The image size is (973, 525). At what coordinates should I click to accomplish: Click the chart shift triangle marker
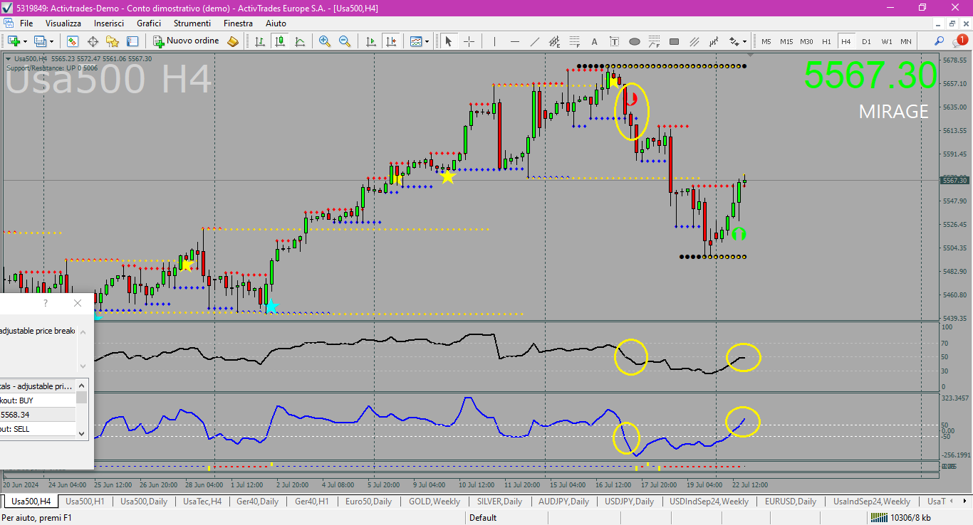(x=750, y=54)
